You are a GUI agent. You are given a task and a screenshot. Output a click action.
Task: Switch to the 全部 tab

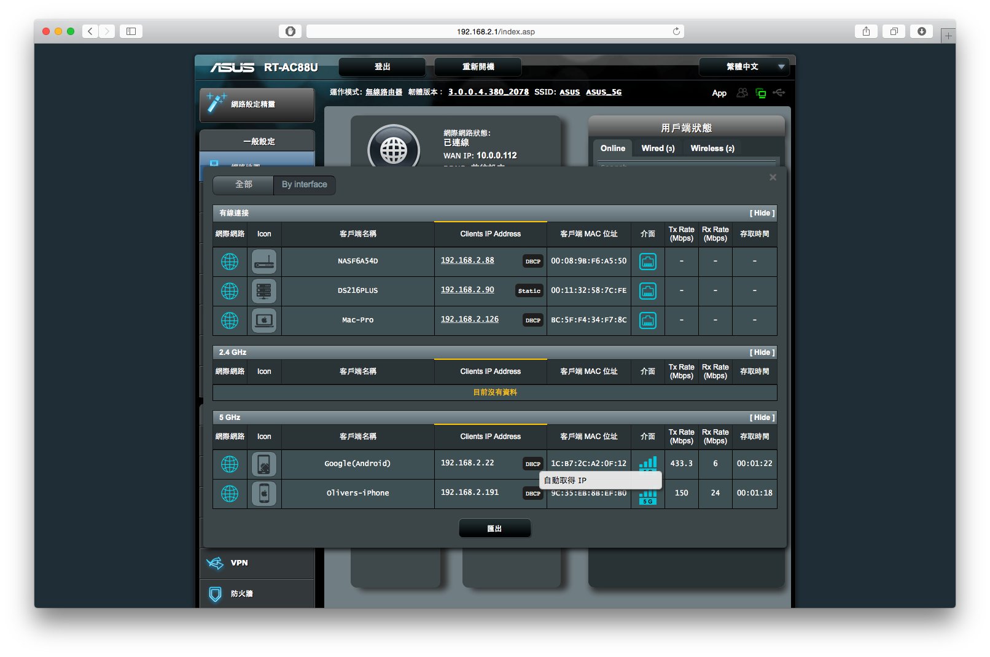click(x=243, y=185)
